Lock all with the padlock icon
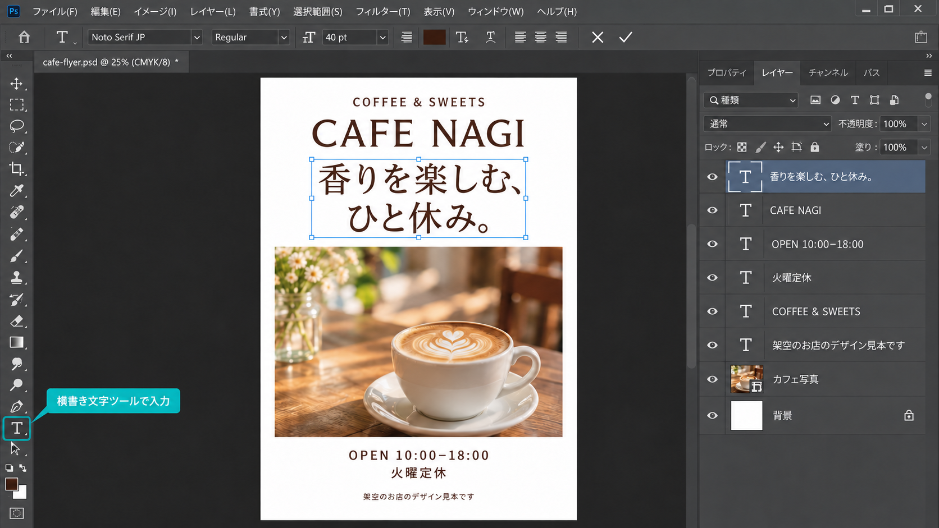The width and height of the screenshot is (939, 528). point(815,147)
